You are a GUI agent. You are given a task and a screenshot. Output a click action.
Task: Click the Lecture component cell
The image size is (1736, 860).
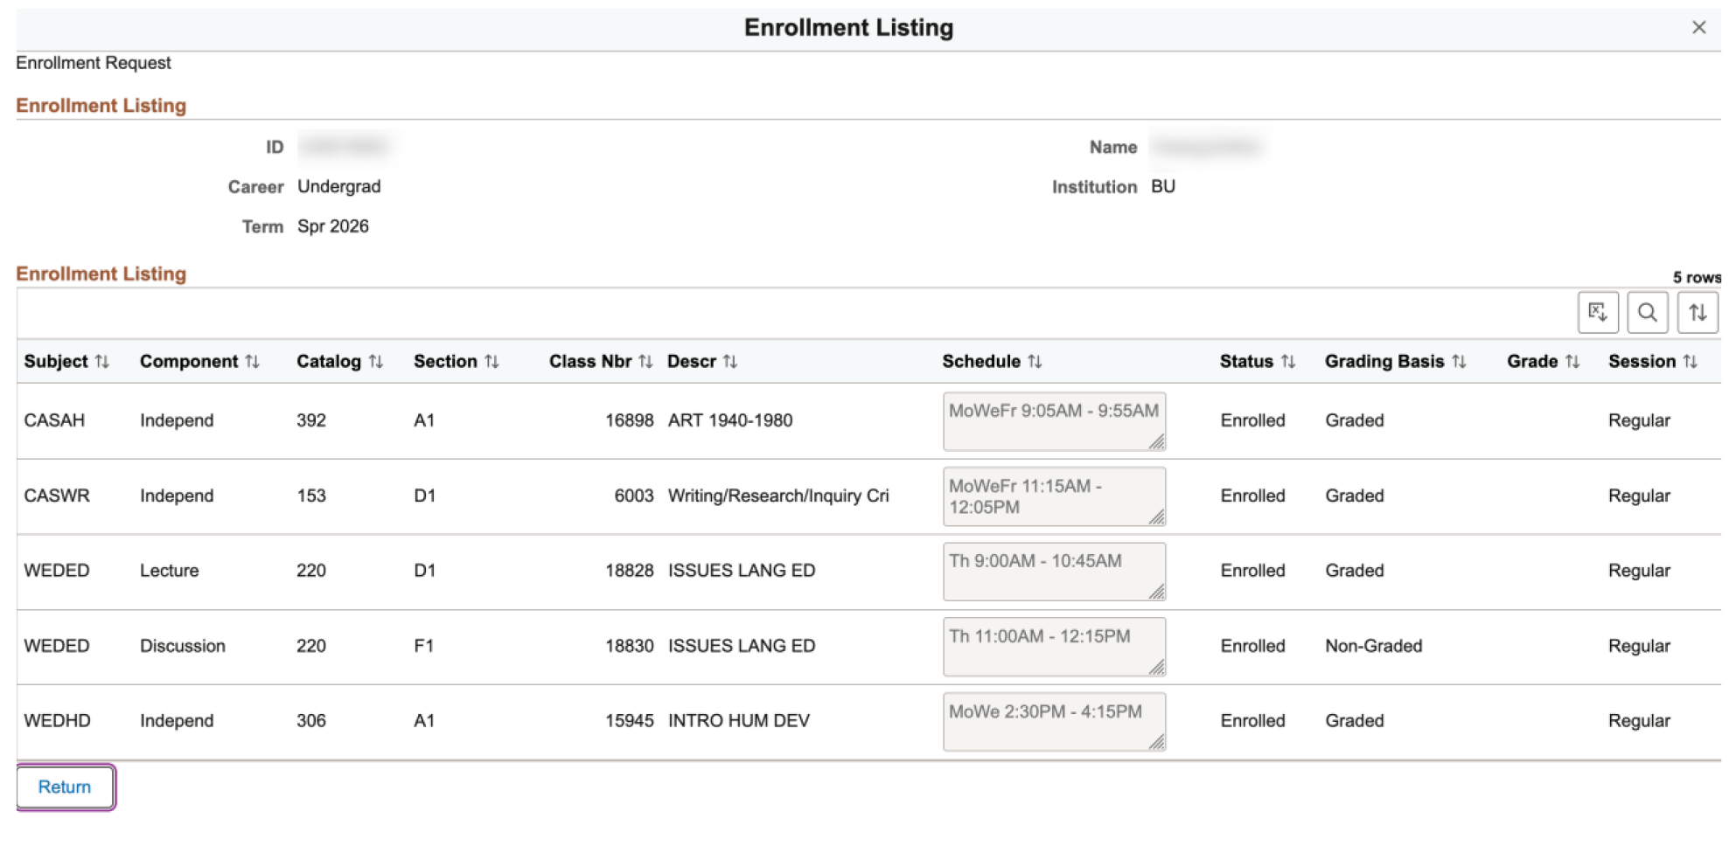click(x=170, y=571)
